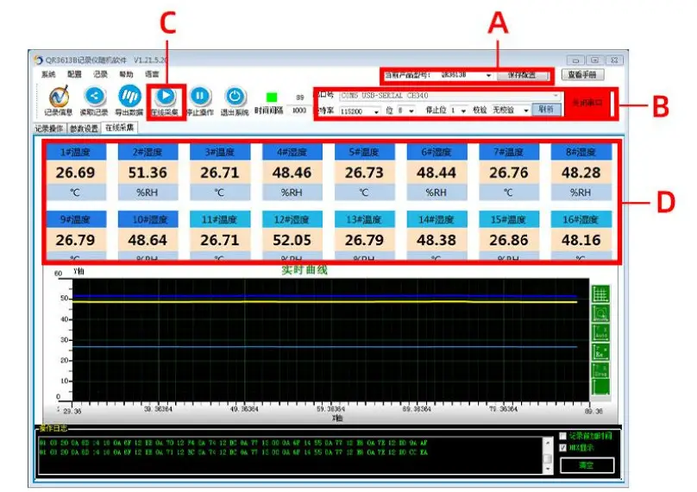
Task: Click the 1#温度 channel header
Action: pos(76,152)
